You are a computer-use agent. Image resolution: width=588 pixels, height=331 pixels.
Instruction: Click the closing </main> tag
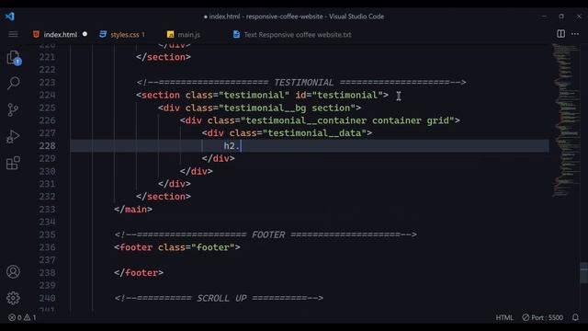click(133, 209)
